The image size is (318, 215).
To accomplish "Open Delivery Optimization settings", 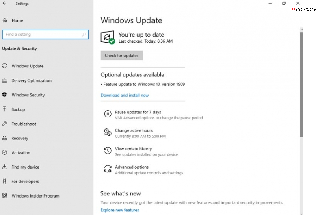I will pos(31,80).
